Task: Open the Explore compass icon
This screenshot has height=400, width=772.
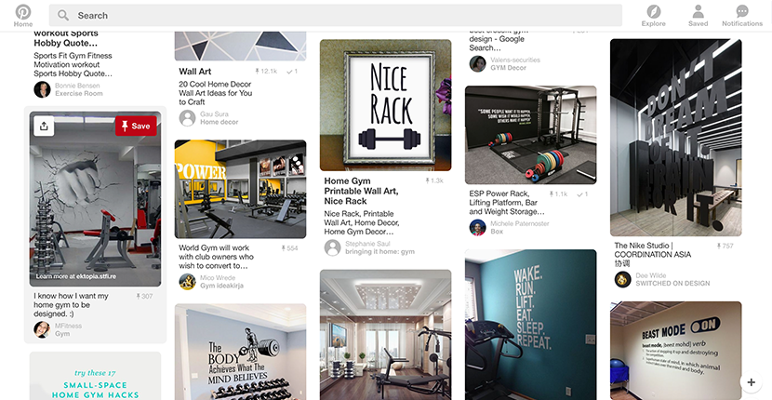Action: click(653, 11)
